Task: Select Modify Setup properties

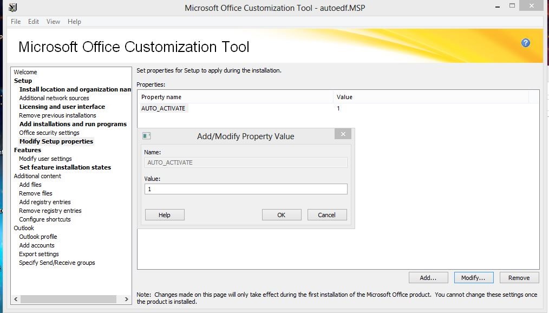Action: [x=56, y=141]
